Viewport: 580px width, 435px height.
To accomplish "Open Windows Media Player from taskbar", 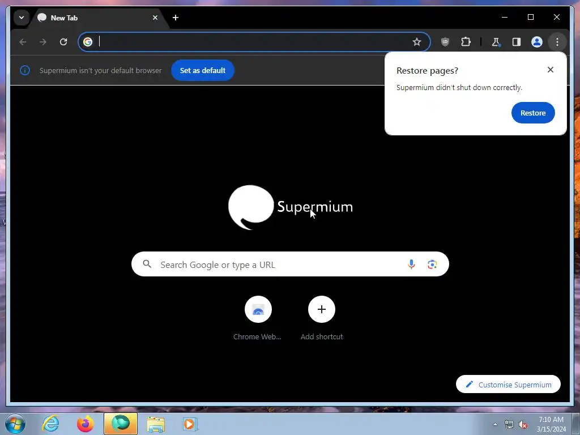I will coord(190,424).
